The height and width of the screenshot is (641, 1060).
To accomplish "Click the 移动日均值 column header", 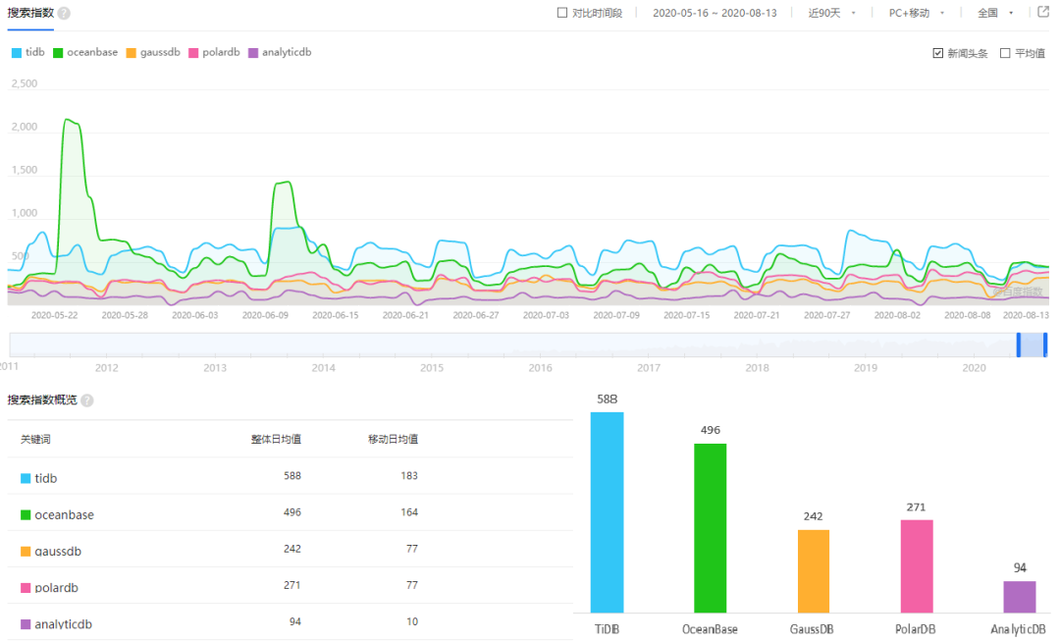I will coord(393,439).
